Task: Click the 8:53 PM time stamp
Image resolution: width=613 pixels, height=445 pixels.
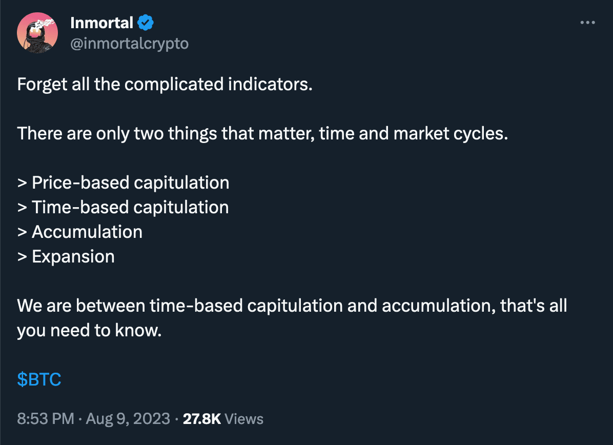Action: [x=46, y=418]
